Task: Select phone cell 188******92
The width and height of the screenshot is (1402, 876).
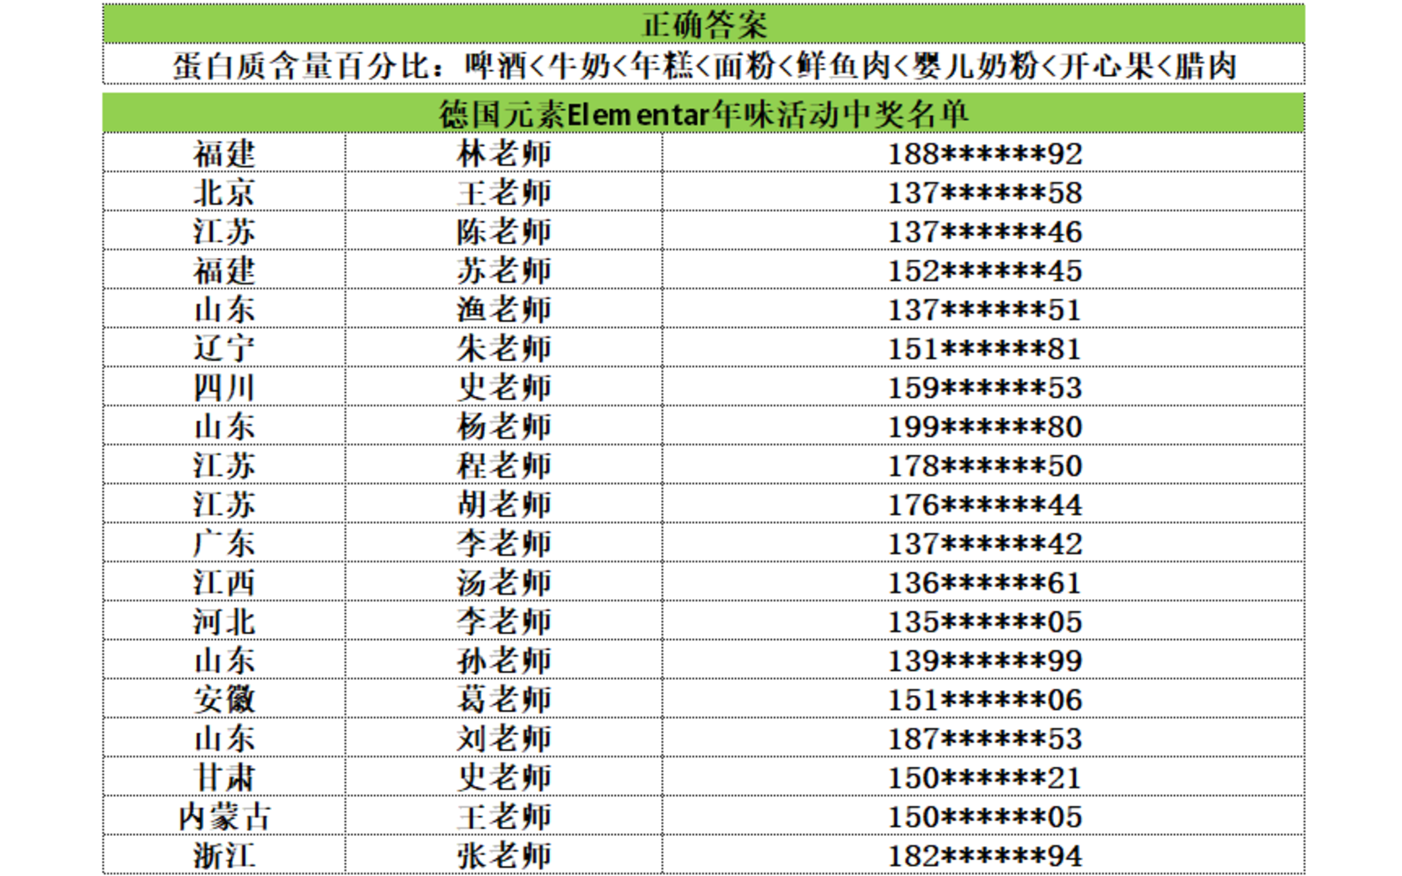Action: point(984,154)
